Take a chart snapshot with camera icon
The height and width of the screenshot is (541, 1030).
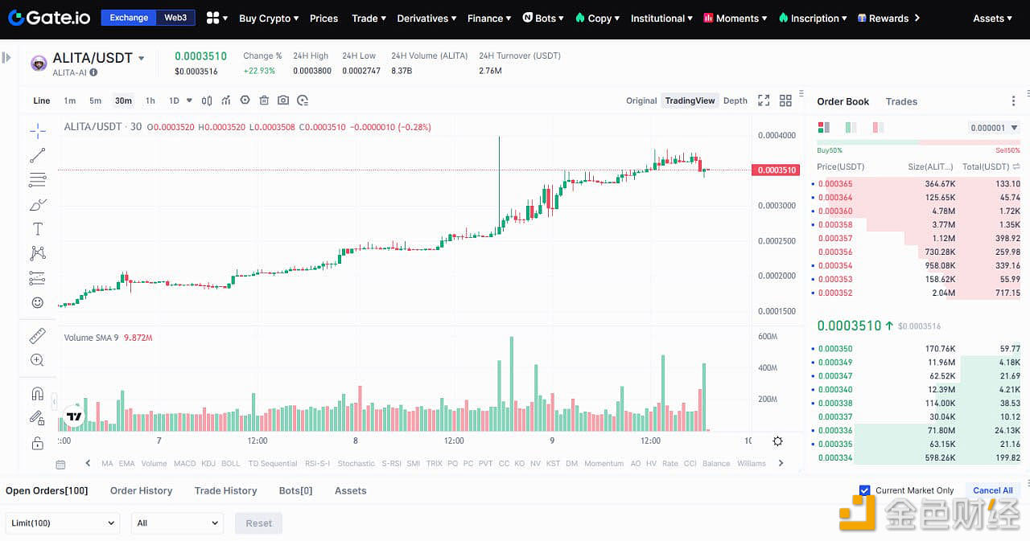pos(283,100)
